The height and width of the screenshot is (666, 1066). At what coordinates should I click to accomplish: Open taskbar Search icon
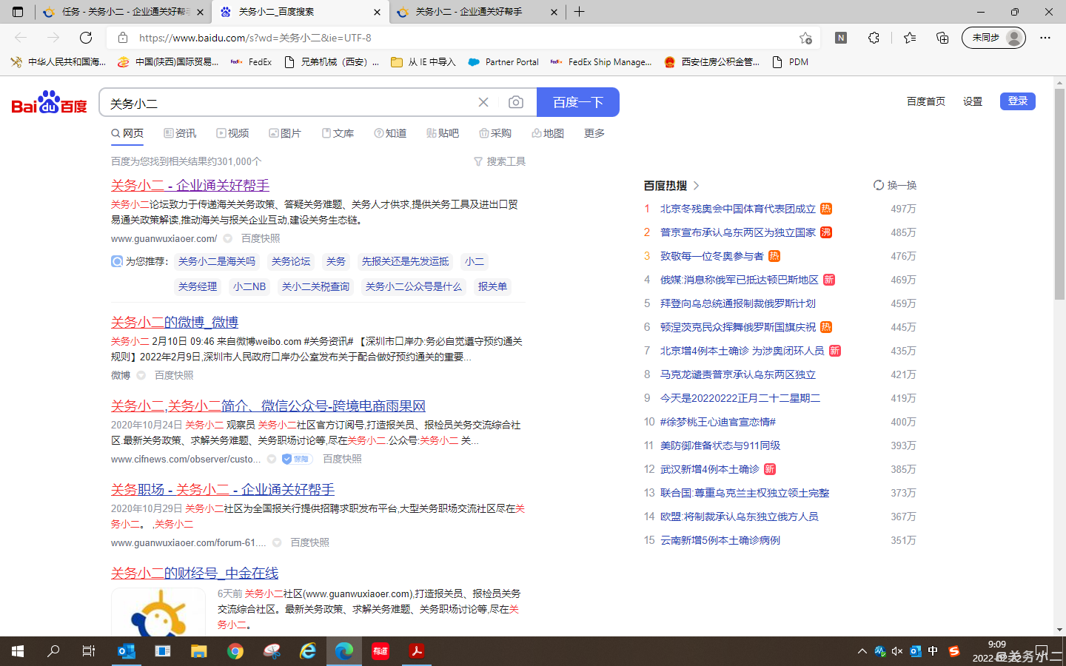click(x=53, y=651)
